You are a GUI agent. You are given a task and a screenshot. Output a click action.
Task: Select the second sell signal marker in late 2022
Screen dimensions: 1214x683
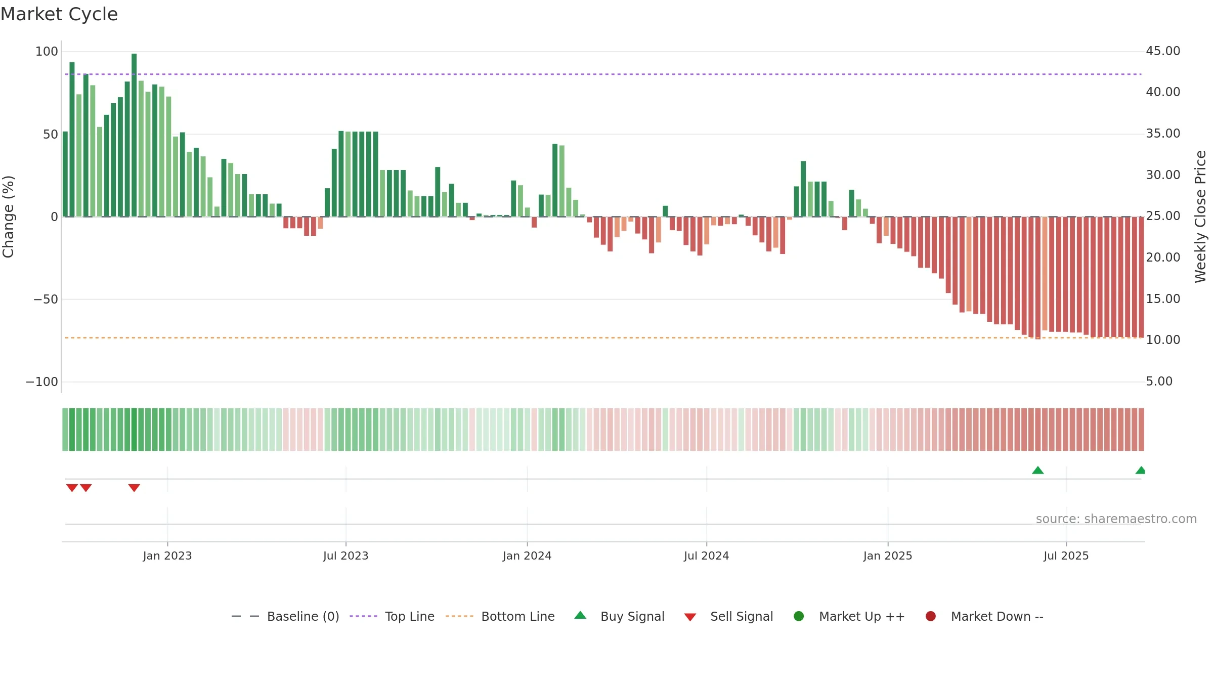click(86, 488)
